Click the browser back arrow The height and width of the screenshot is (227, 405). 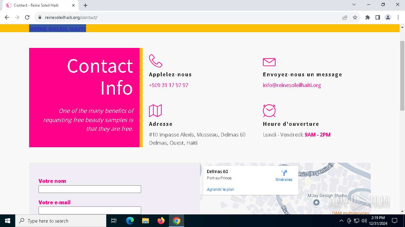(x=7, y=17)
